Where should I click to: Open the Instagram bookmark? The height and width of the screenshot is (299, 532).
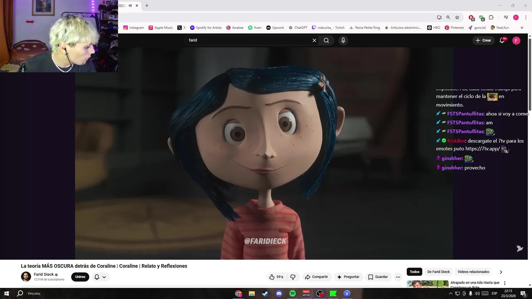coord(133,28)
